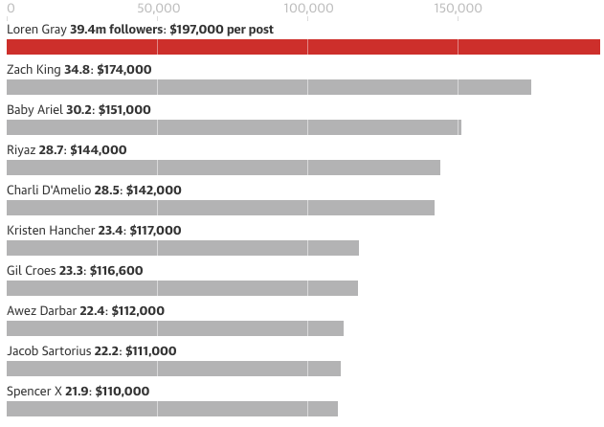Select the 'Charli D'Amelio 28.5: $142,000' label

[94, 191]
